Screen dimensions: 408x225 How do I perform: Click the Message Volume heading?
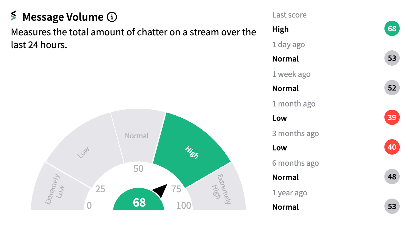(63, 17)
